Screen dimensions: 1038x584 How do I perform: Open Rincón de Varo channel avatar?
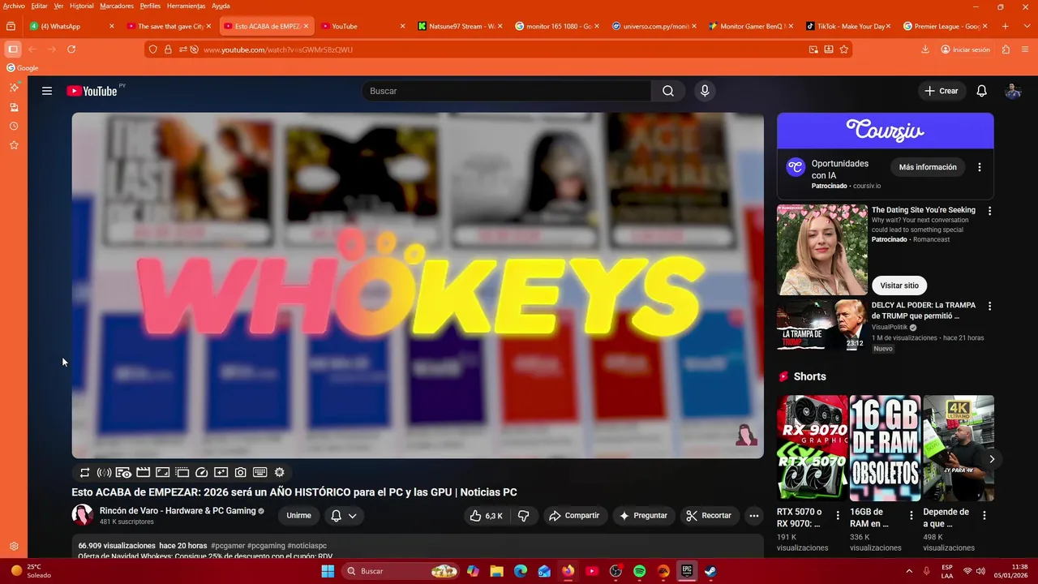pos(82,515)
